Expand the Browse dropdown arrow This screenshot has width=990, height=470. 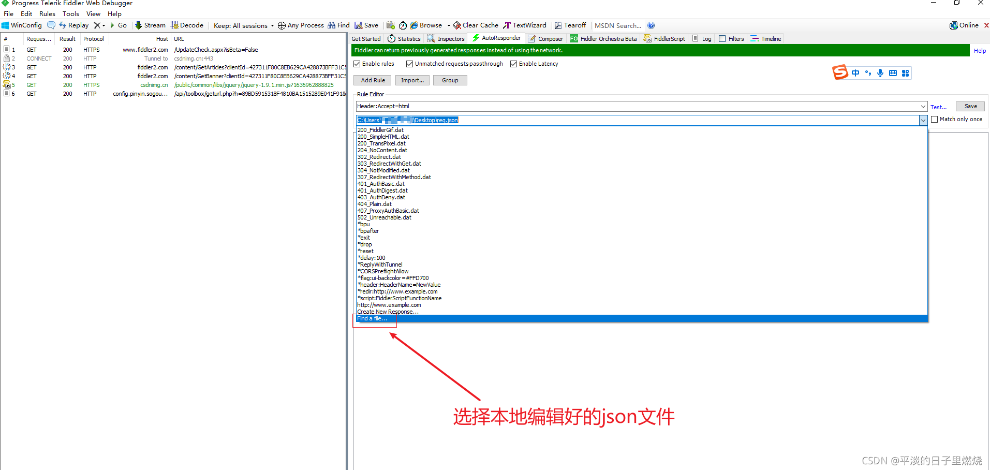[449, 25]
